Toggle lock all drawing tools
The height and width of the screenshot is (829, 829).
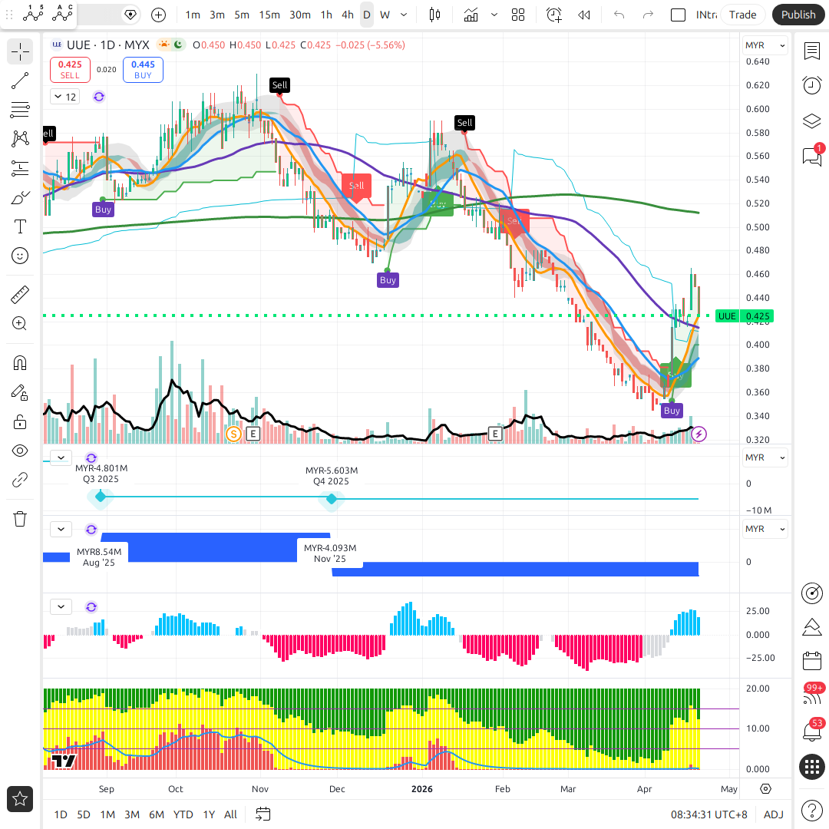click(x=20, y=421)
